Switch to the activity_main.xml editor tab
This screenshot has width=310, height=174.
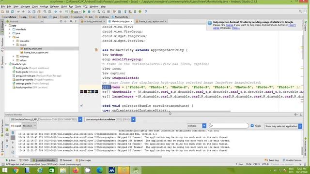click(x=93, y=21)
